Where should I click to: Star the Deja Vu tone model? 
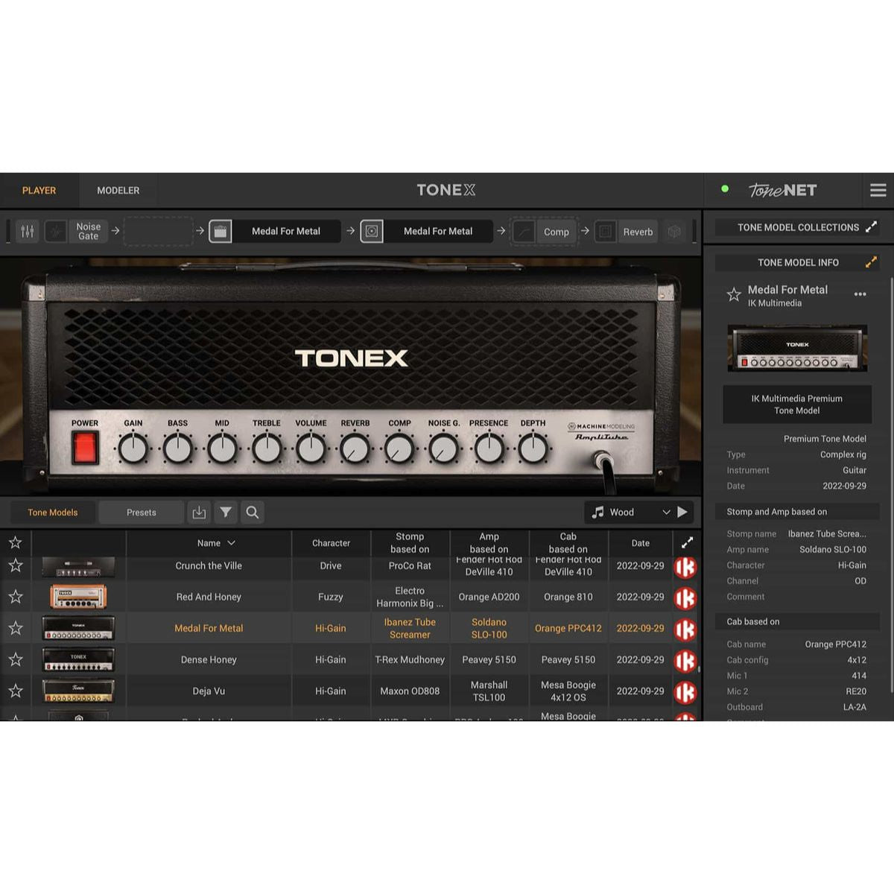click(15, 691)
